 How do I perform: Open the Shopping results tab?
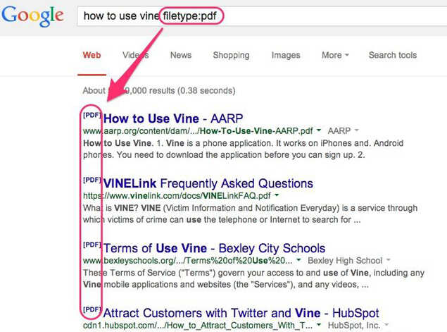pyautogui.click(x=231, y=55)
